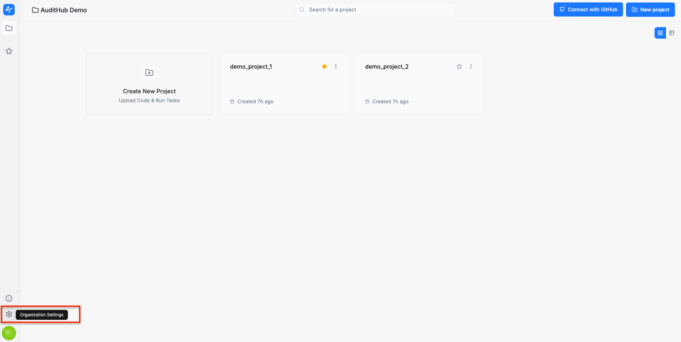The image size is (681, 342).
Task: Click the info circle icon in sidebar
Action: pyautogui.click(x=9, y=298)
